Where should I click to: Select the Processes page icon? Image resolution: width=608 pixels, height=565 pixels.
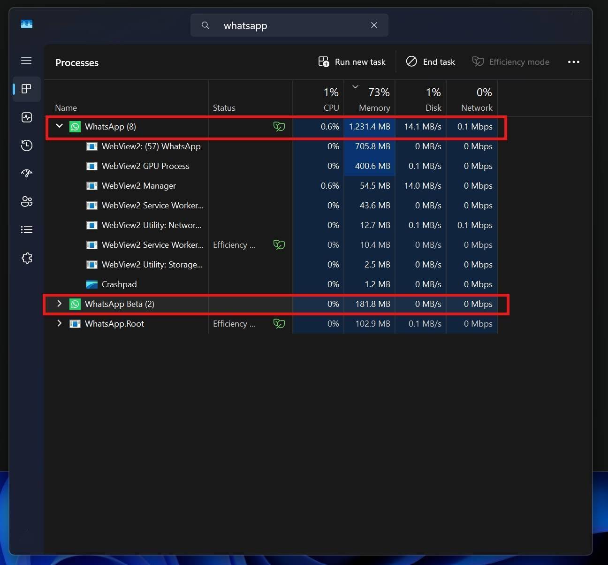coord(27,89)
